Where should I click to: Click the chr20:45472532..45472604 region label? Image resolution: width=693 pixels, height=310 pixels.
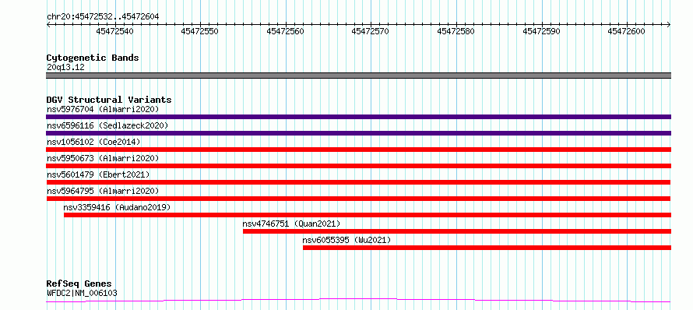coord(103,16)
